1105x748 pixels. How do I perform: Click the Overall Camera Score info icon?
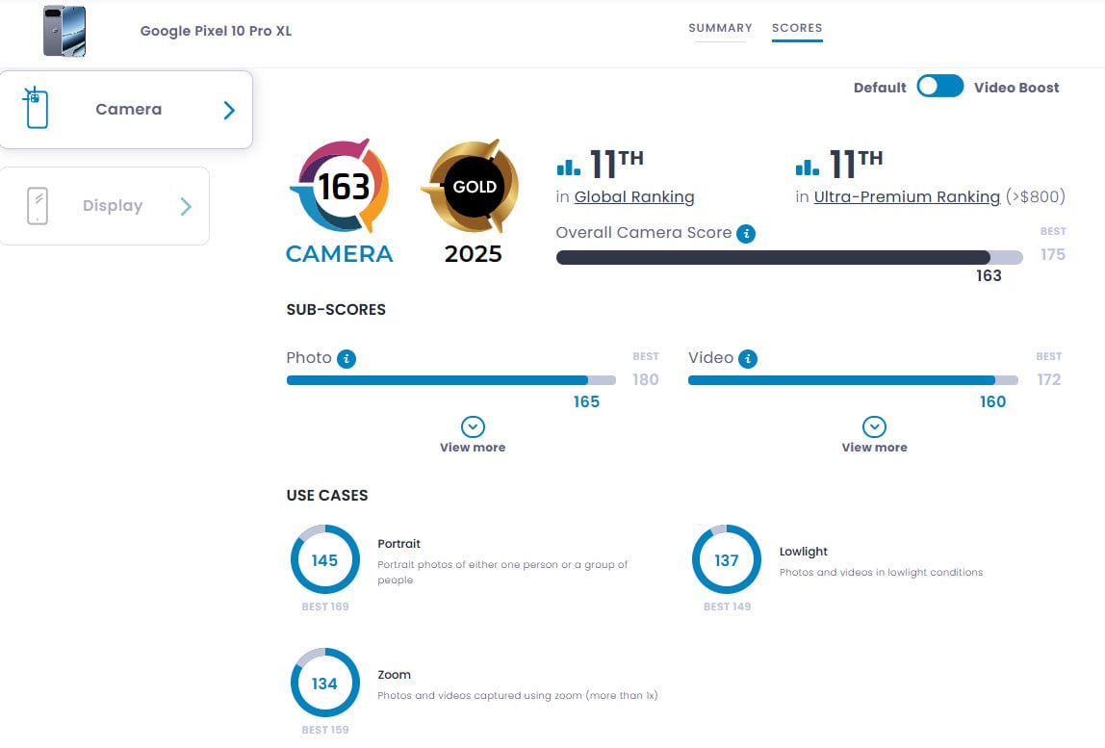coord(746,233)
